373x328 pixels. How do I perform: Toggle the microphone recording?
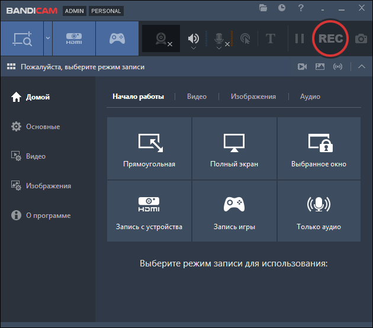tap(219, 38)
